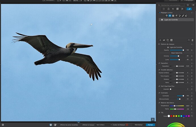
Task: Pick the Couleur de Masque red swatch
Action: click(x=127, y=125)
